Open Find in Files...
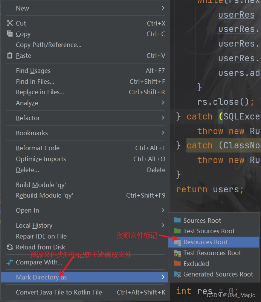261x302 pixels. click(x=85, y=82)
